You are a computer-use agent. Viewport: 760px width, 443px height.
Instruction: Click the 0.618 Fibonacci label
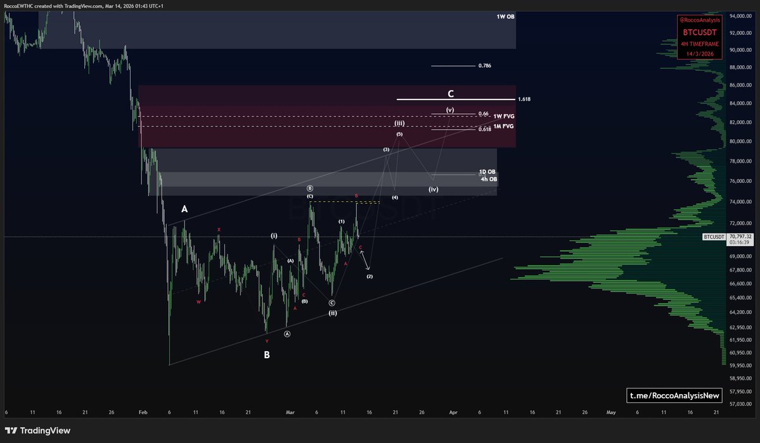pos(484,128)
